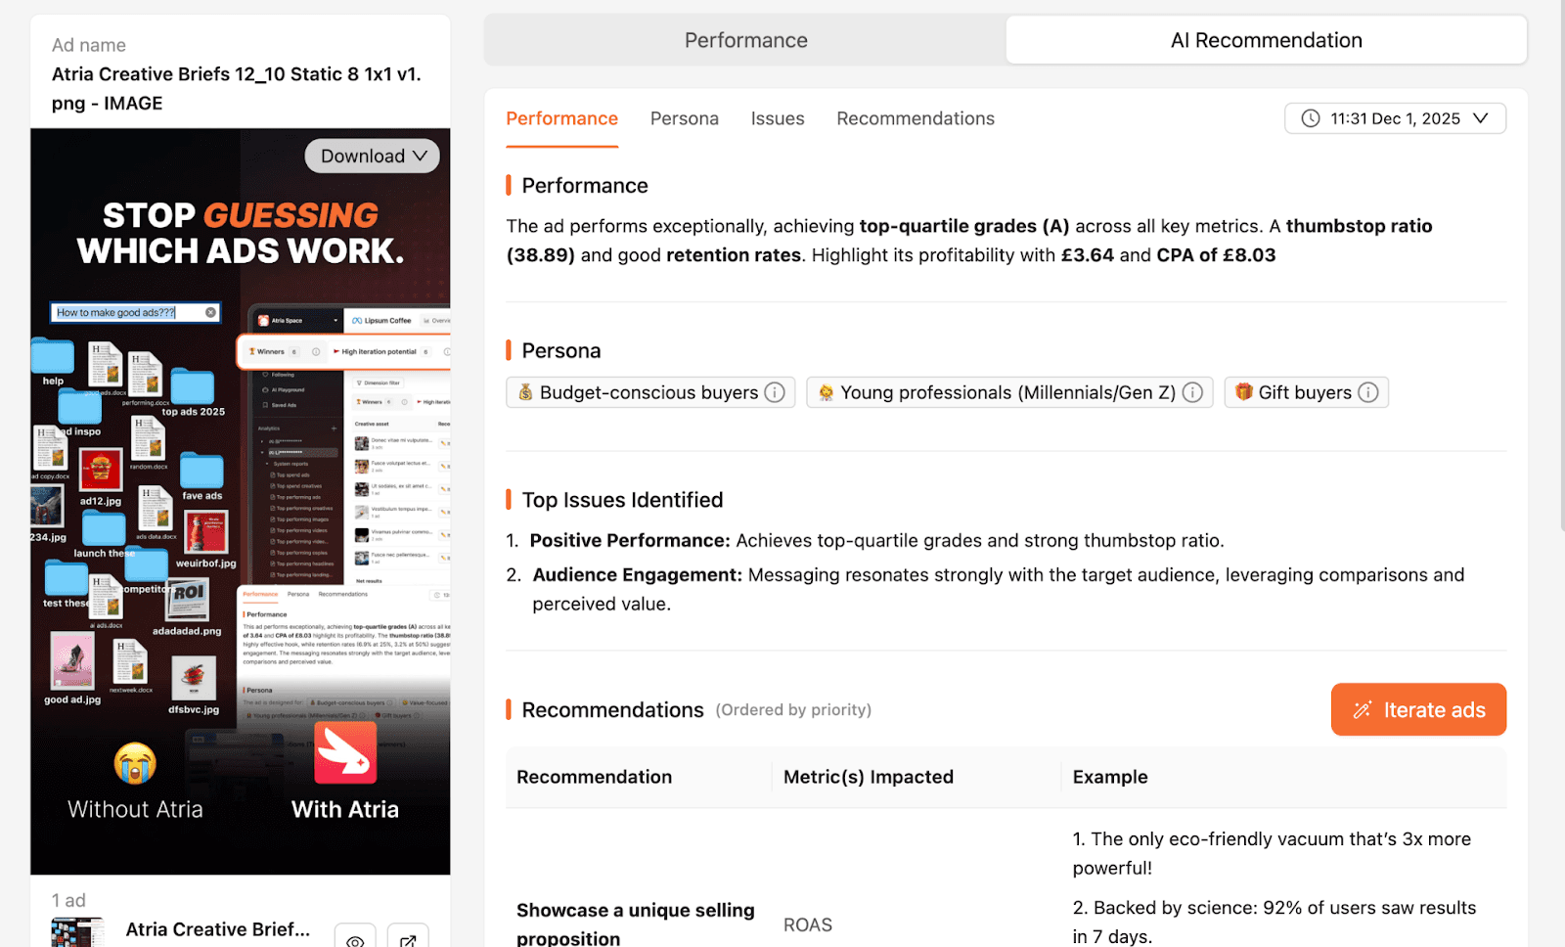Click the gift box persona icon
This screenshot has height=947, width=1565.
tap(1243, 392)
